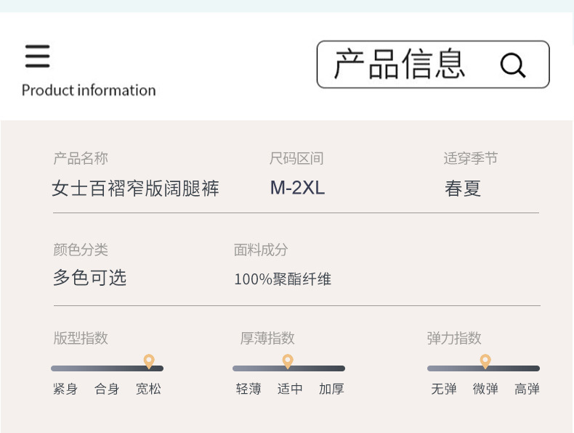This screenshot has height=433, width=574.
Task: Select the 轻薄 thickness label
Action: coord(248,389)
